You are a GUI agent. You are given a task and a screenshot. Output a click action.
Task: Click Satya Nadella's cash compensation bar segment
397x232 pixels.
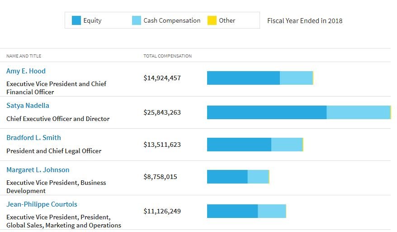[358, 112]
